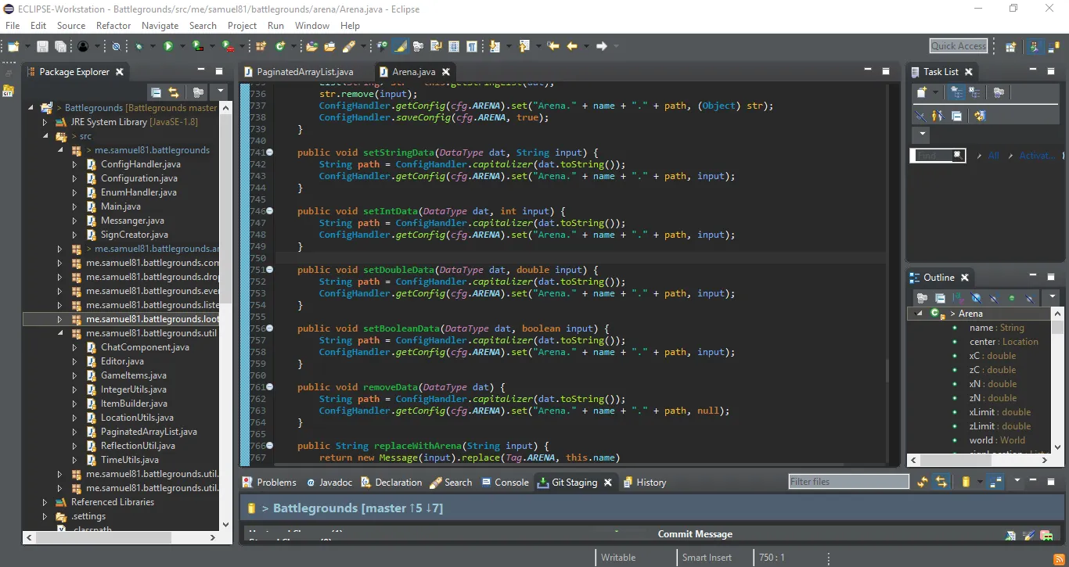Switch to PaginatedArrayList.java editor tab
1069x567 pixels.
click(304, 72)
